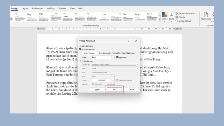The height and width of the screenshot is (126, 224).
Task: Click the horizontal ruler
Action: tap(109, 29)
